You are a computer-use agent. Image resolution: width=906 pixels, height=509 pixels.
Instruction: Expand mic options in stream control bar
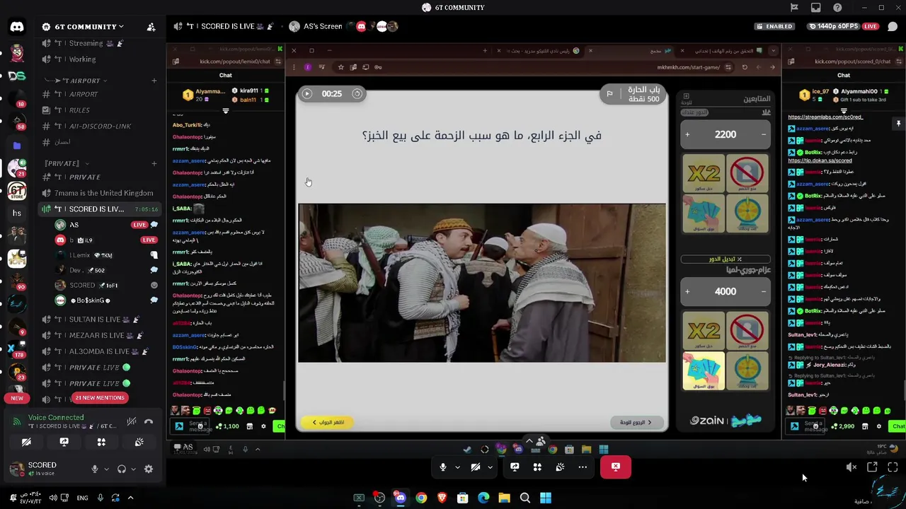coord(457,467)
